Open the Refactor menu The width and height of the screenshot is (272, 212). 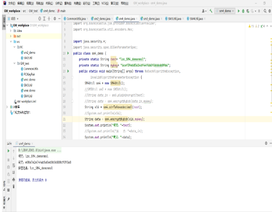point(68,3)
